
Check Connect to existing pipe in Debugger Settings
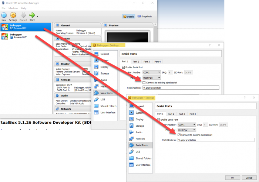coord(144,83)
